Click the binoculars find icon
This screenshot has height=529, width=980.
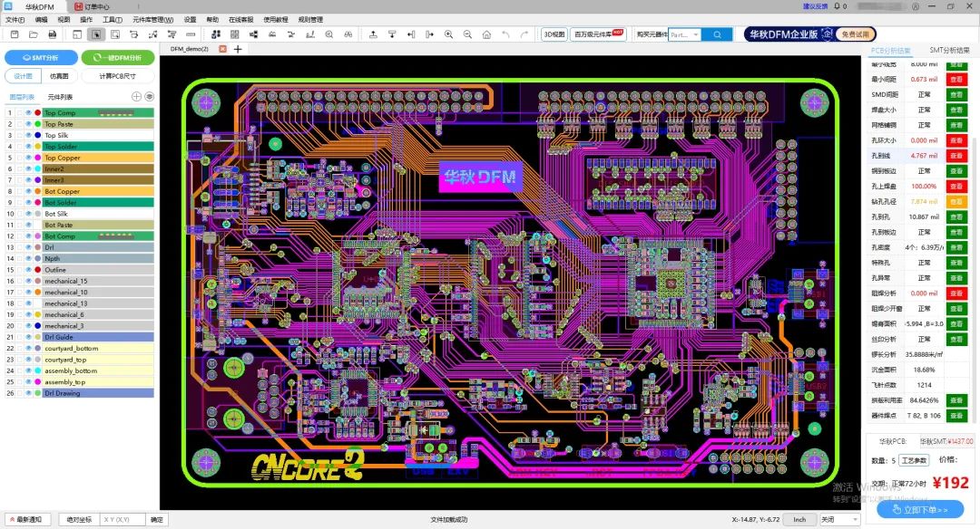click(348, 34)
